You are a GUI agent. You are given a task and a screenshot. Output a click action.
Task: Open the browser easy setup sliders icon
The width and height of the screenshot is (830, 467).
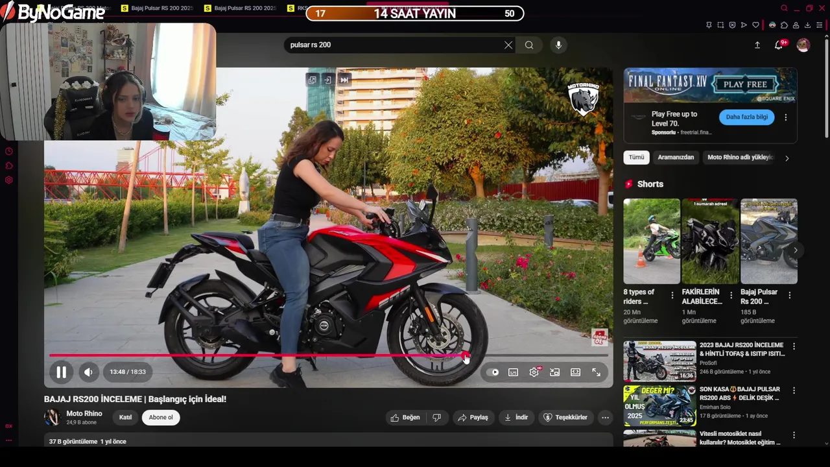[820, 25]
